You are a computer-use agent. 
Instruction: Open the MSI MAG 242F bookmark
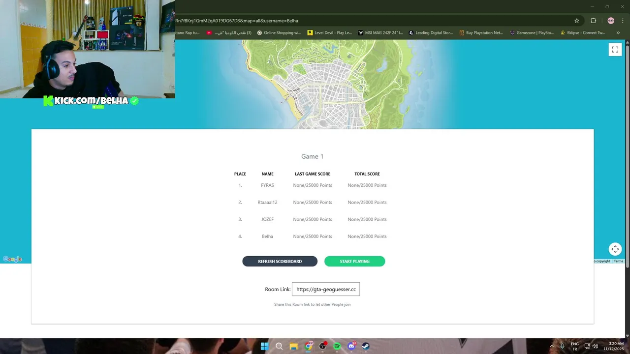click(x=380, y=33)
